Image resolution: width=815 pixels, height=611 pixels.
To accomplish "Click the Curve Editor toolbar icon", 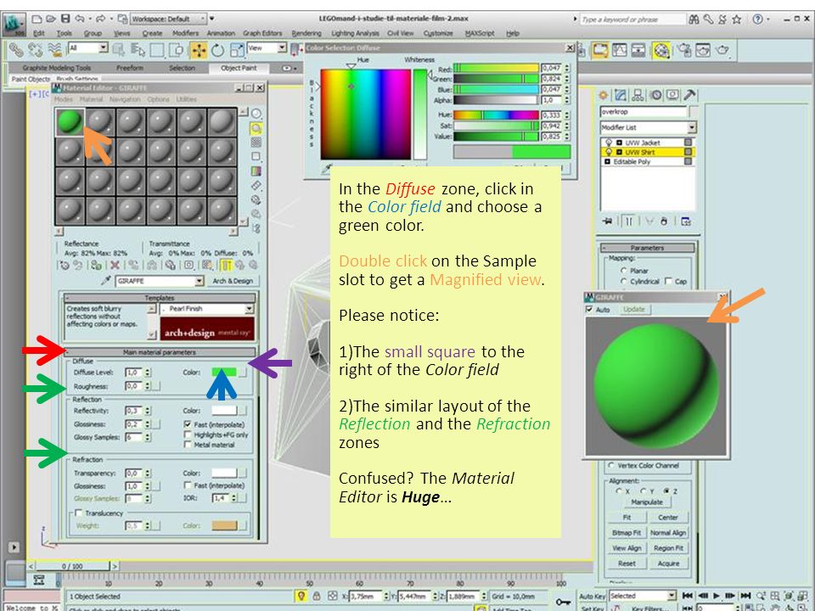I will [x=620, y=50].
